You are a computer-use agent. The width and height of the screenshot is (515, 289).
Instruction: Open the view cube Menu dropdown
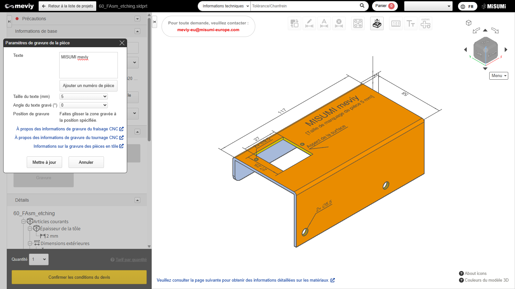pos(499,76)
